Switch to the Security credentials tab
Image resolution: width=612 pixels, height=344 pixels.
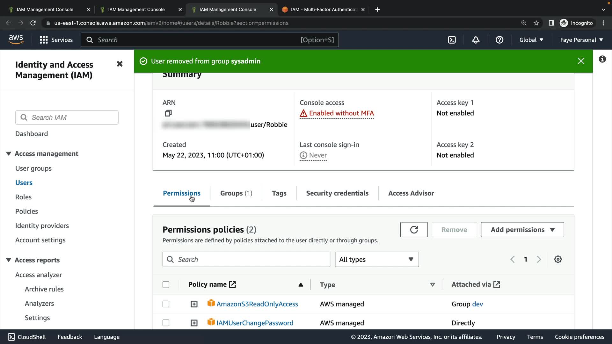click(337, 193)
